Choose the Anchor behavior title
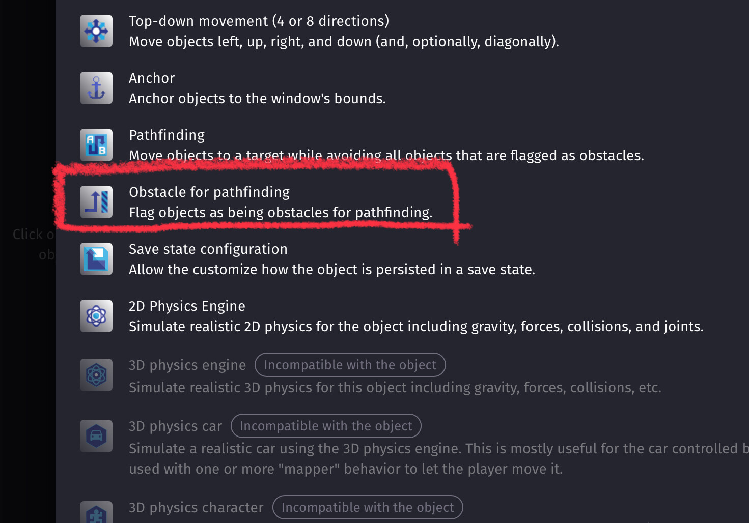The width and height of the screenshot is (749, 523). pos(152,78)
